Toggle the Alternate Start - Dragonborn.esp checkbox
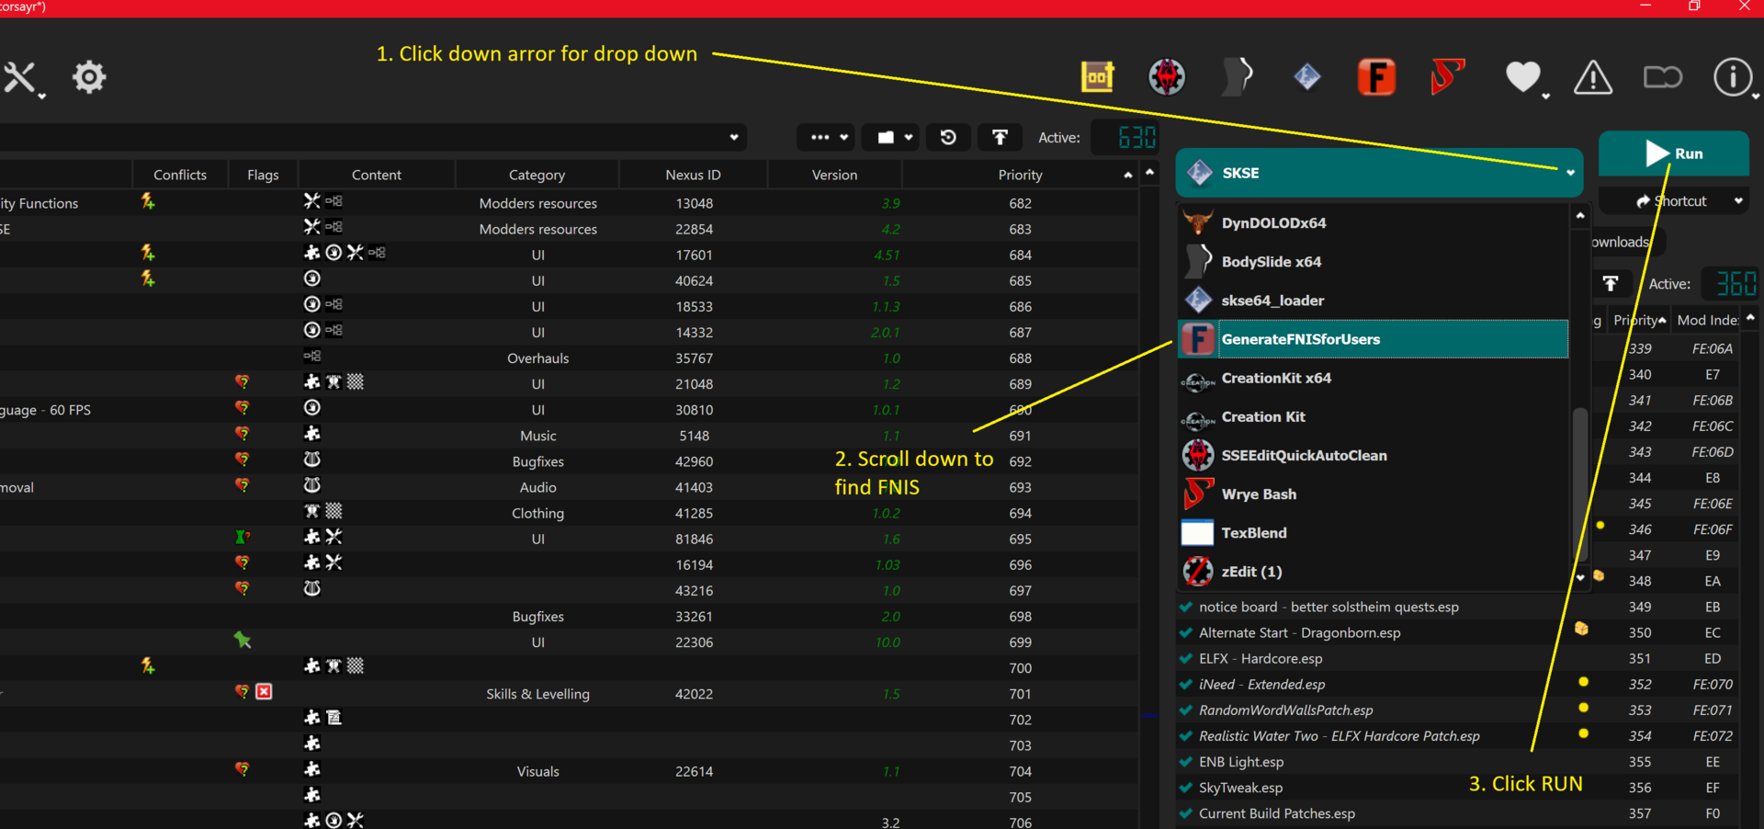This screenshot has width=1764, height=829. pos(1186,632)
